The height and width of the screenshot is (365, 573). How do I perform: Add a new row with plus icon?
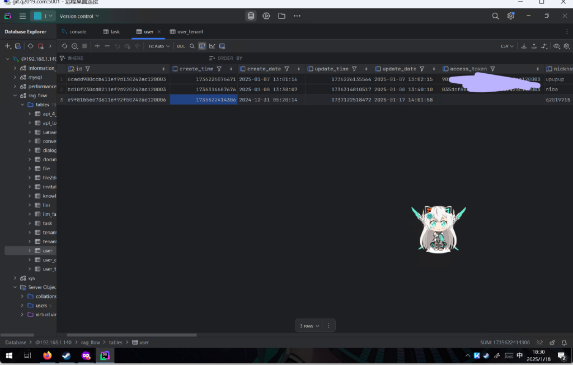(97, 46)
